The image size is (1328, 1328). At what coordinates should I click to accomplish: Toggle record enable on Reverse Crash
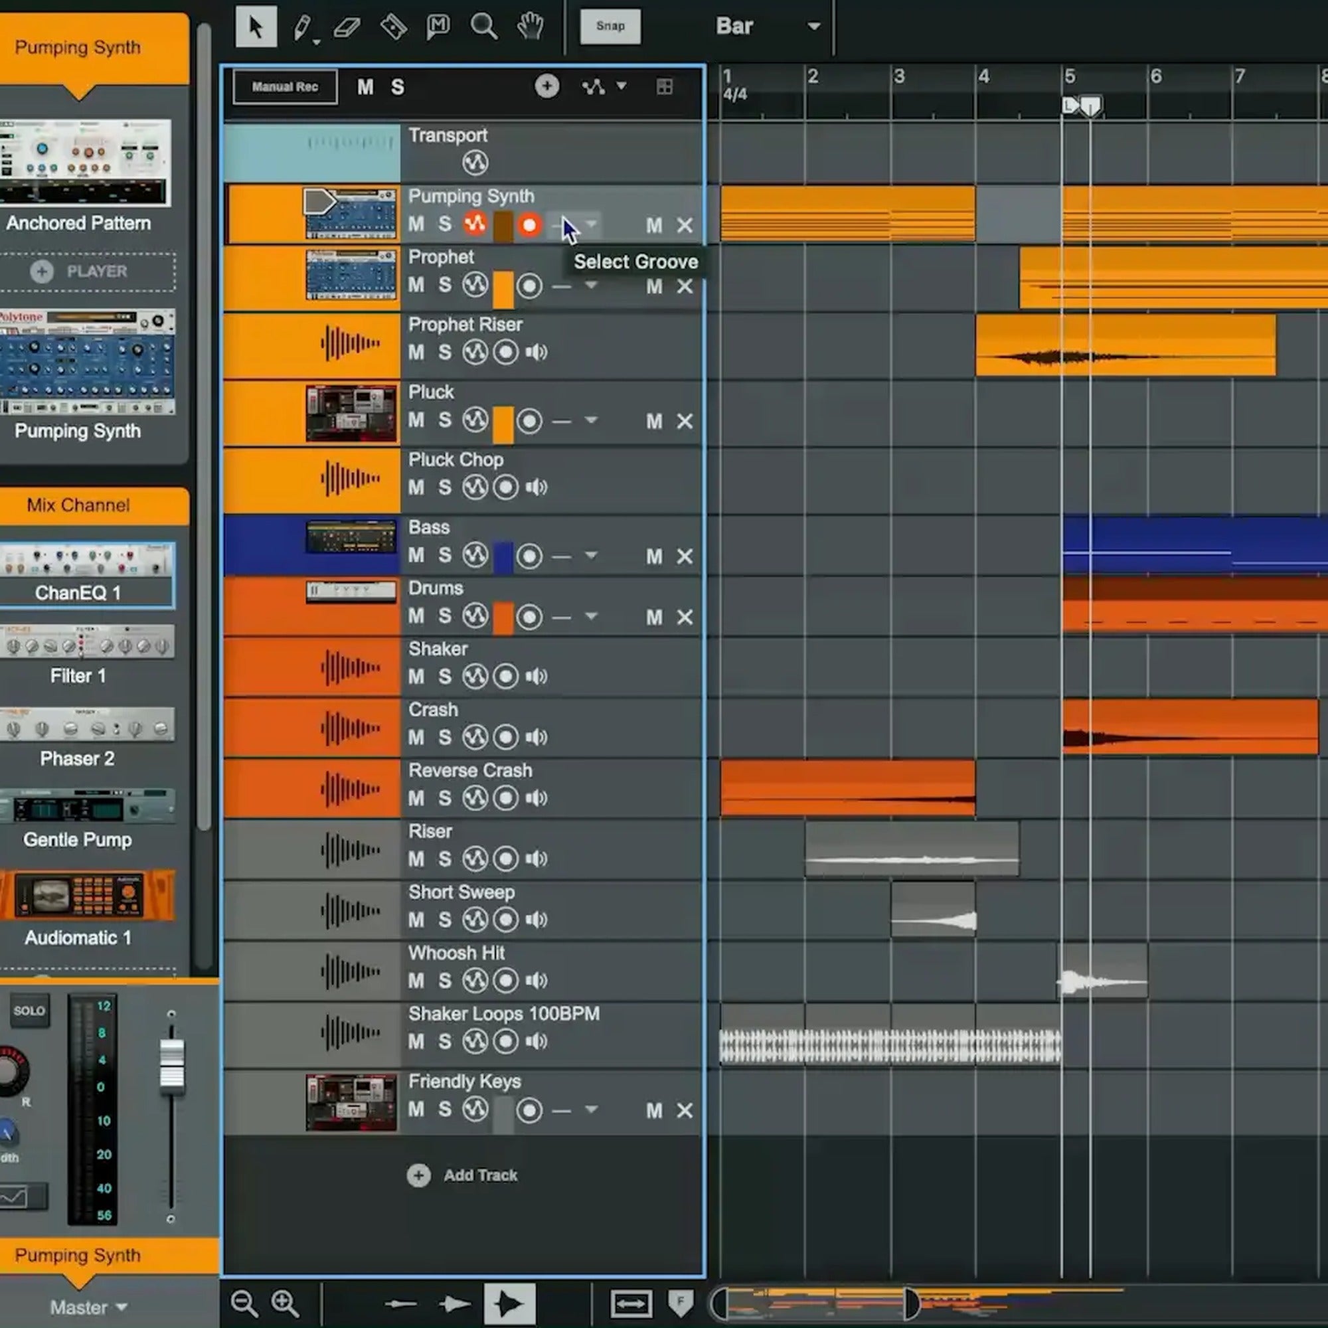coord(506,798)
